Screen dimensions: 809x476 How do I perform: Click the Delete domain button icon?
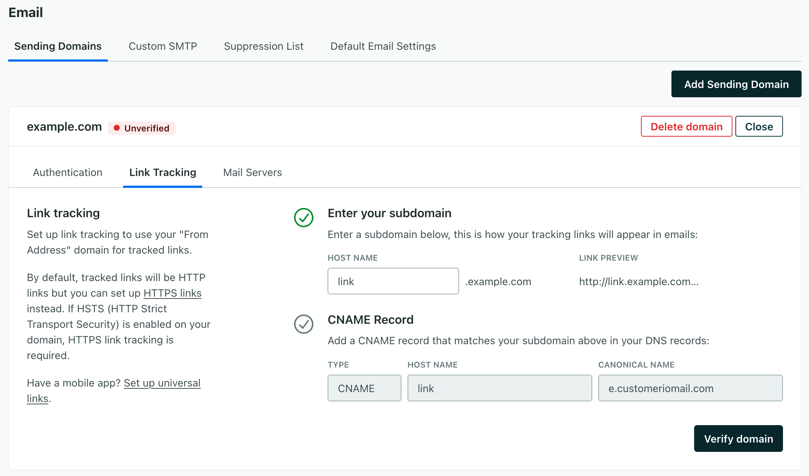[686, 126]
